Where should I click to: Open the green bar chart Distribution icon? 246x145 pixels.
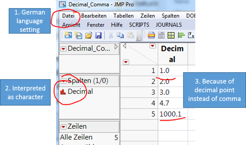181,35
